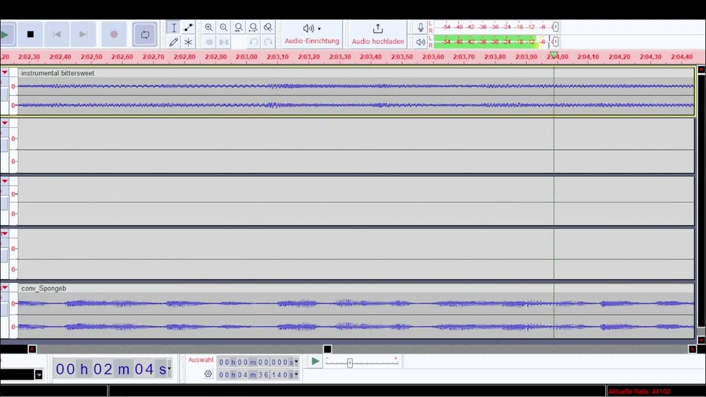Click timeline ruler at 2:03,00
This screenshot has height=397, width=706.
[247, 57]
